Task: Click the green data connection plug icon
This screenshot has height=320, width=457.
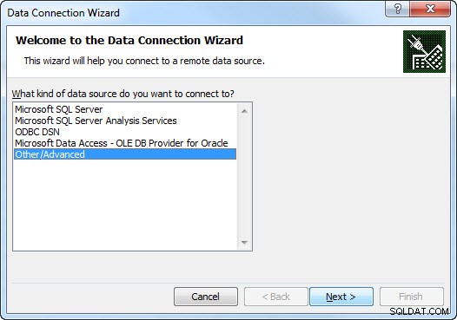Action: 424,51
